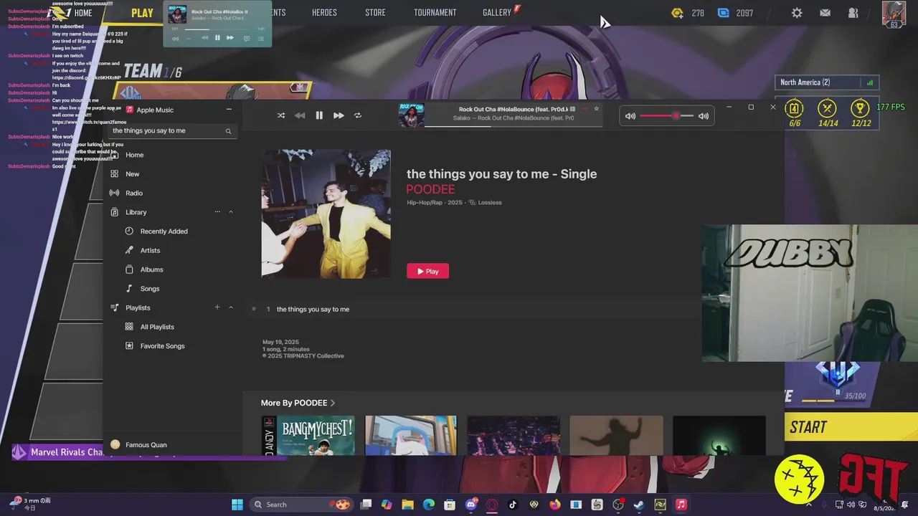The width and height of the screenshot is (918, 516).
Task: Open game mail envelope icon
Action: [x=825, y=13]
